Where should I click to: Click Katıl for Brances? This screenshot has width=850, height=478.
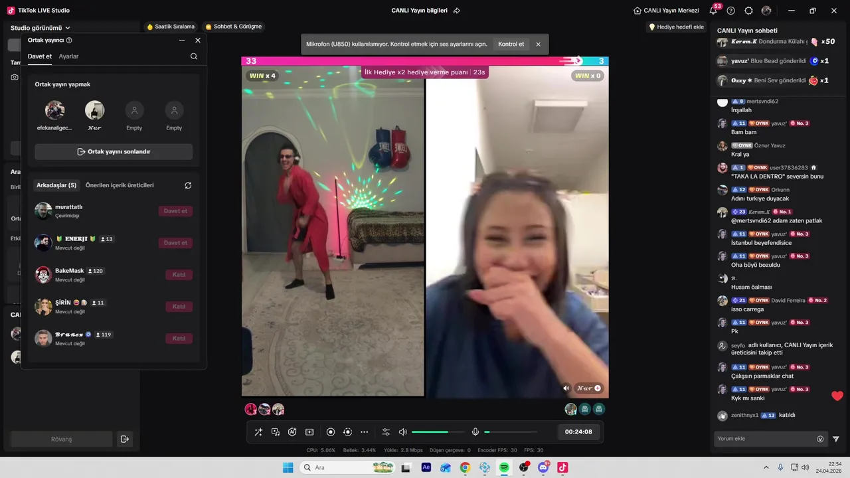[179, 339]
